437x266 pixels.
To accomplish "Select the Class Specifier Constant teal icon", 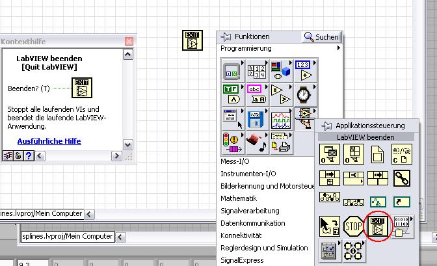I will point(378,202).
